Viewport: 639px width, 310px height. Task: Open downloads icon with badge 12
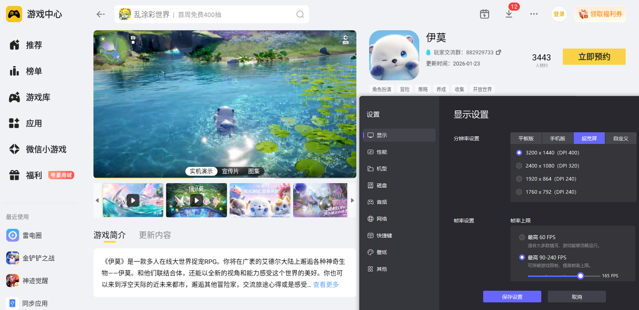(x=509, y=14)
